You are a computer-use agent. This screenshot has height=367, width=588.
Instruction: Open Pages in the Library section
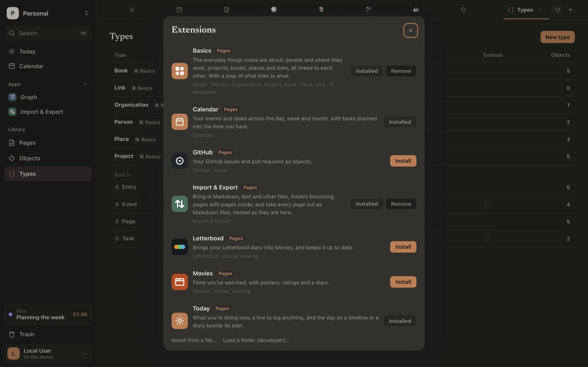[x=48, y=143]
